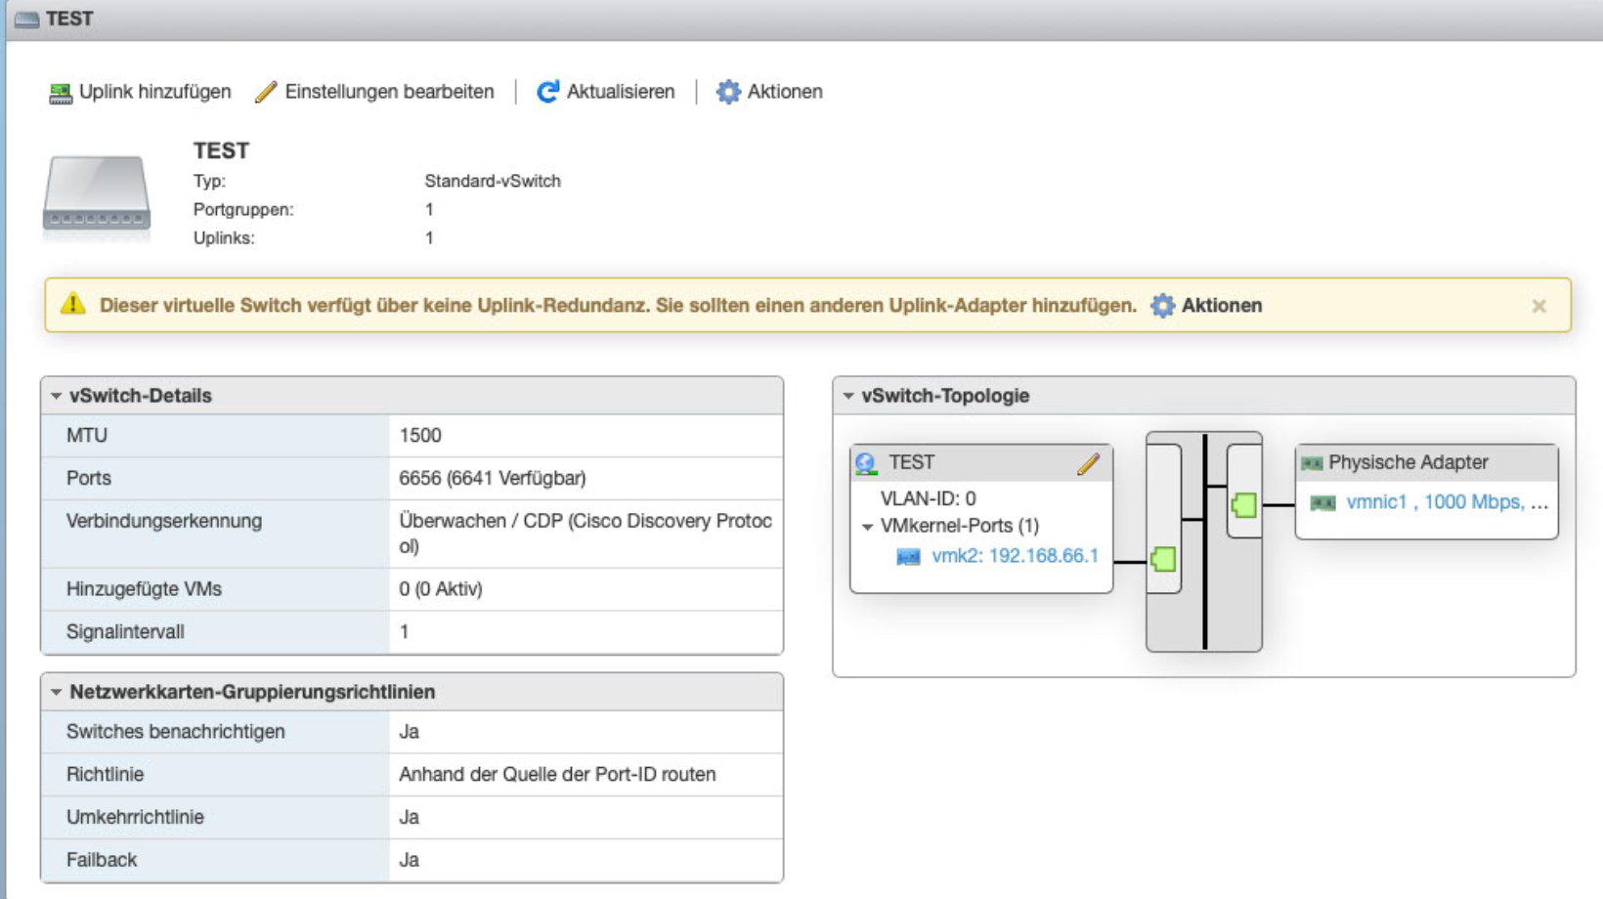Open vmk2: 192.168.66.1 link
The width and height of the screenshot is (1603, 899).
pyautogui.click(x=1015, y=556)
